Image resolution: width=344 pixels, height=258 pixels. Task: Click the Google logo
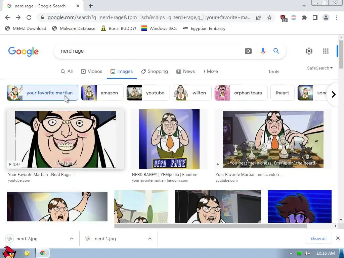(x=24, y=51)
